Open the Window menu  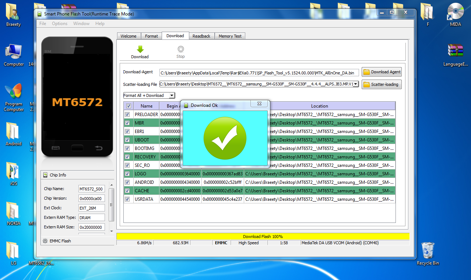click(81, 24)
